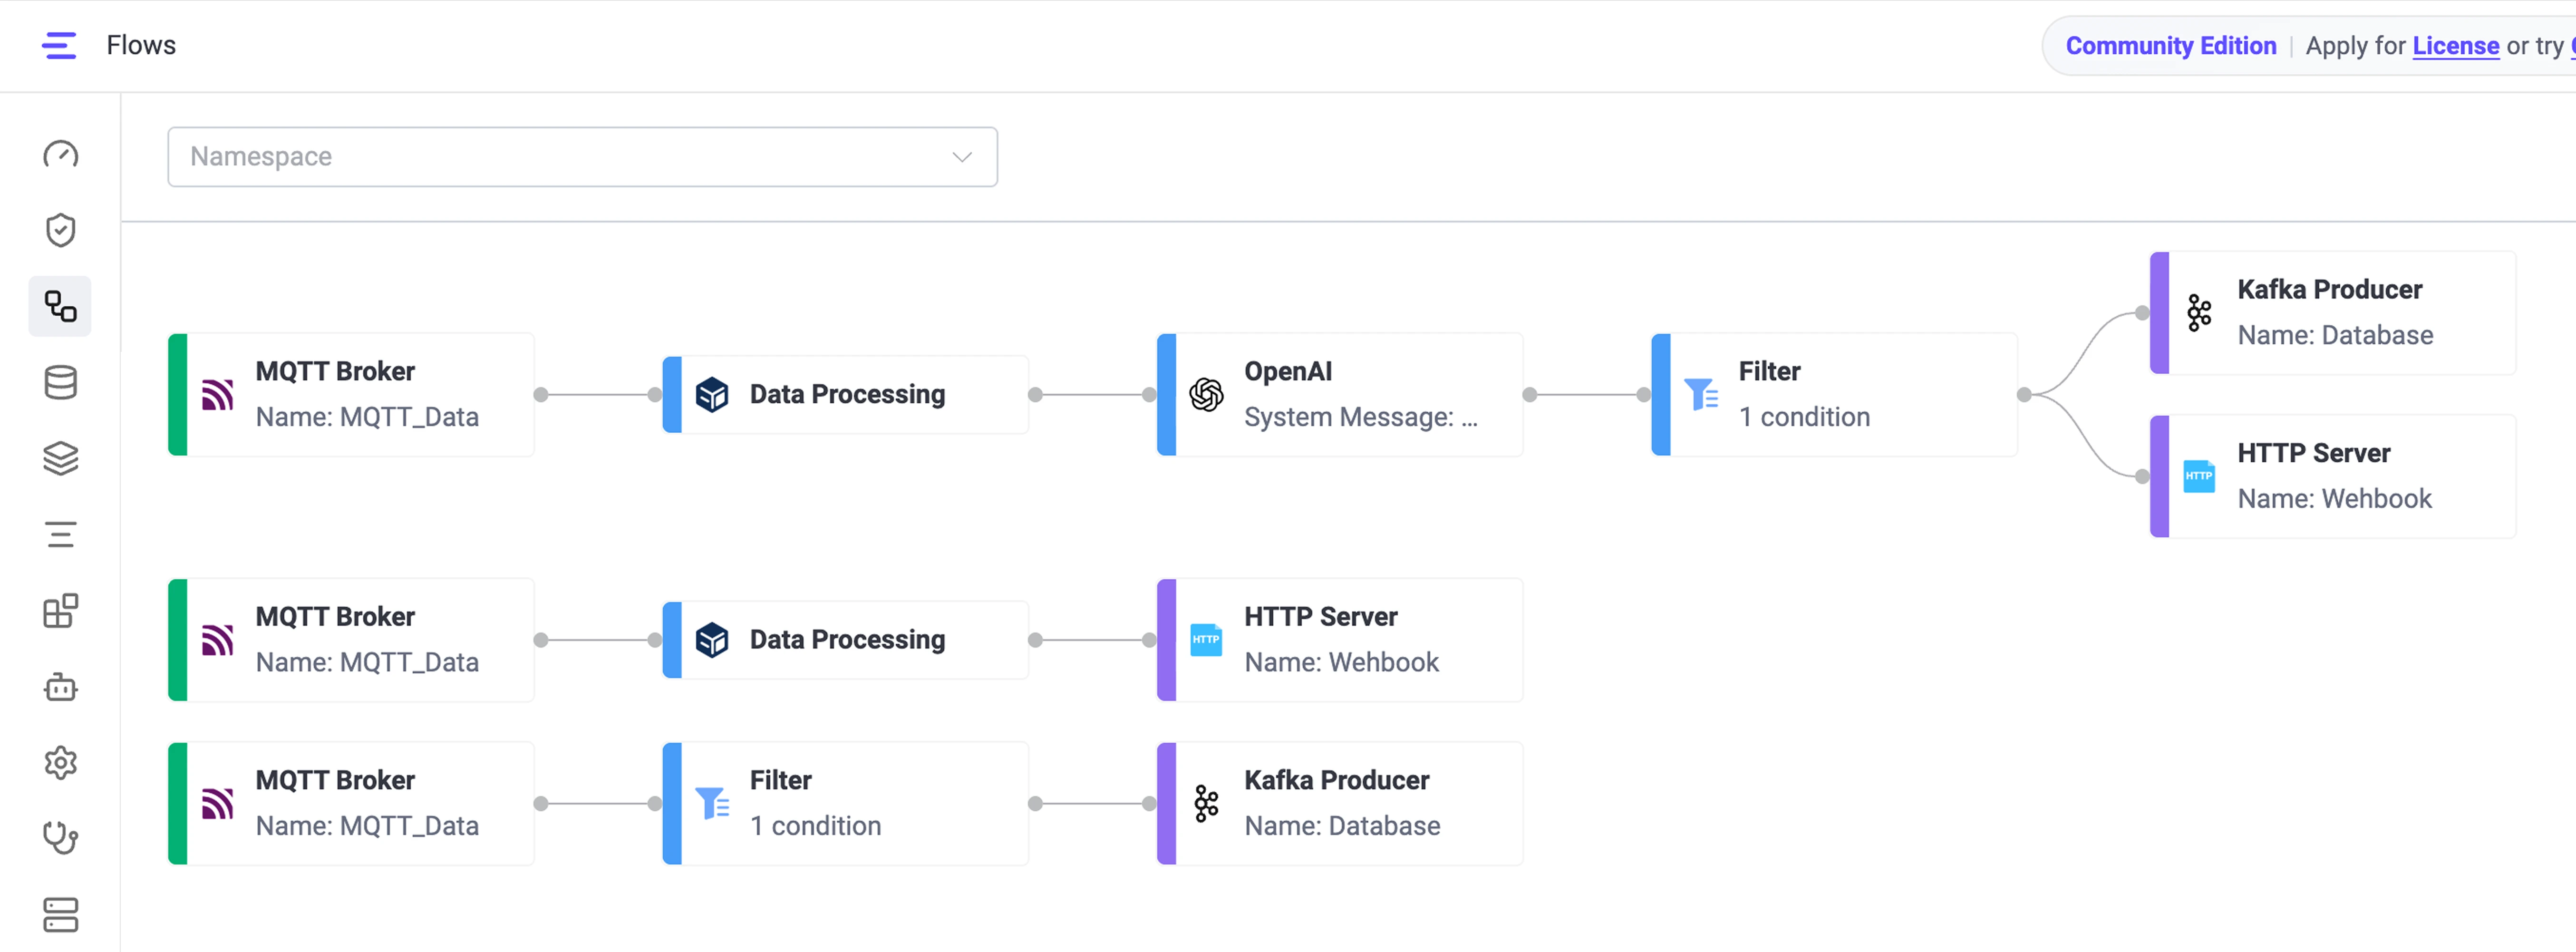
Task: Click the Flows page title
Action: point(141,46)
